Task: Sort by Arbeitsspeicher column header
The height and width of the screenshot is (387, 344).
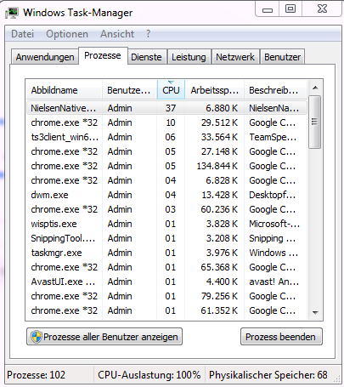Action: 214,90
